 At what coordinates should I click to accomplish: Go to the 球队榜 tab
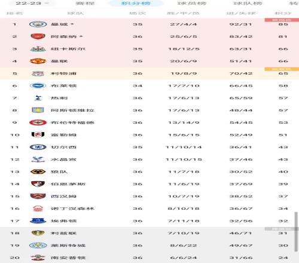pyautogui.click(x=248, y=3)
